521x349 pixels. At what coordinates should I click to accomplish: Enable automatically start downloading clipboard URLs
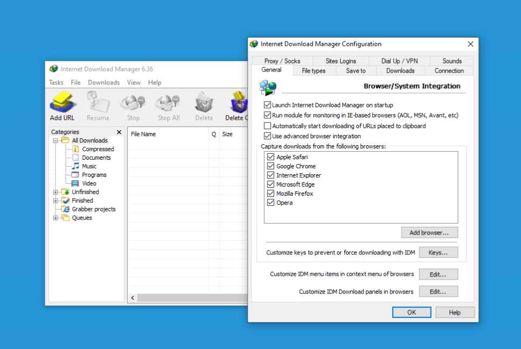(267, 126)
